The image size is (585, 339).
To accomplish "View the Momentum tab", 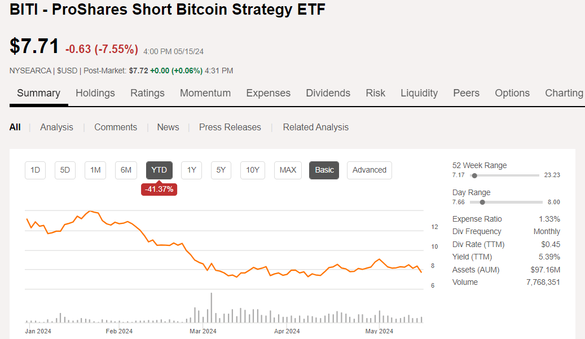I will pos(205,93).
